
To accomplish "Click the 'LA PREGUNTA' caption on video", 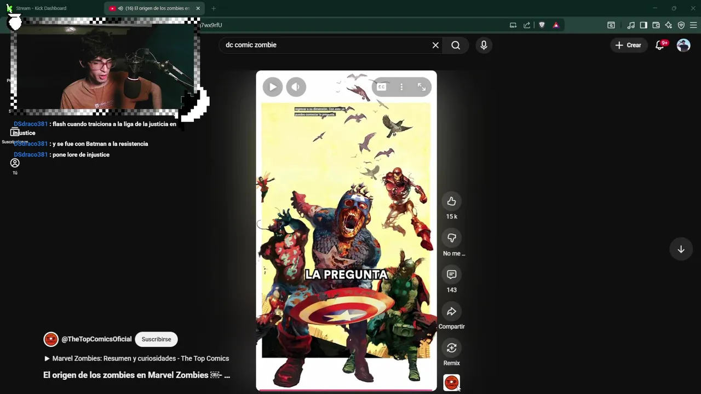I will (x=346, y=275).
